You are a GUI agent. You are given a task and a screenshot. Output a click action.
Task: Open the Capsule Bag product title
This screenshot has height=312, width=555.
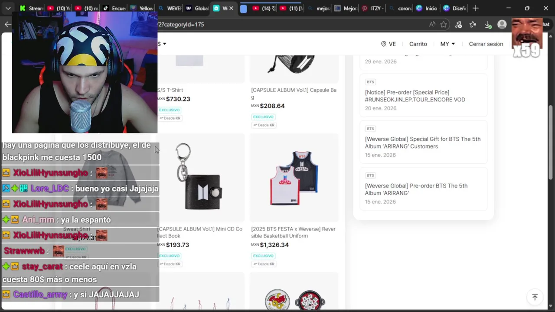[294, 94]
